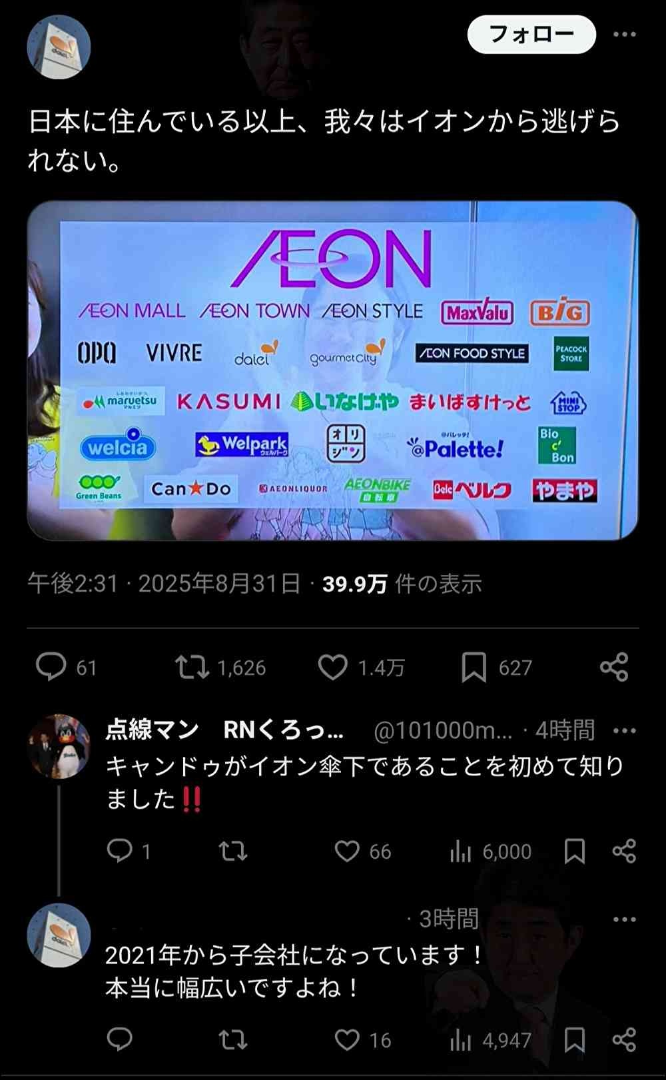
Task: Open the poster's Daiei profile avatar
Action: [x=59, y=47]
